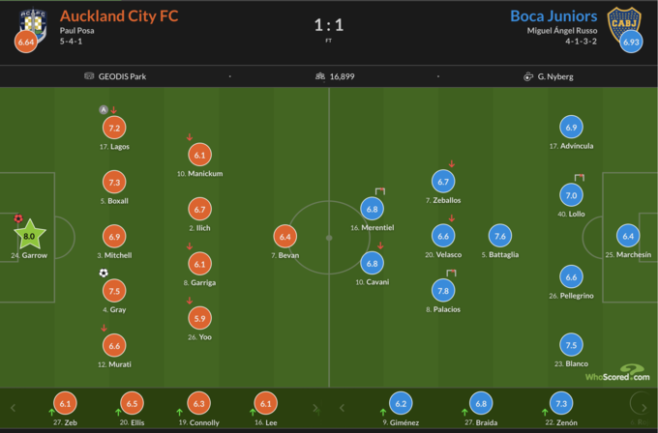Select Cavani's 6.8 rating circle
This screenshot has width=658, height=433.
point(372,263)
